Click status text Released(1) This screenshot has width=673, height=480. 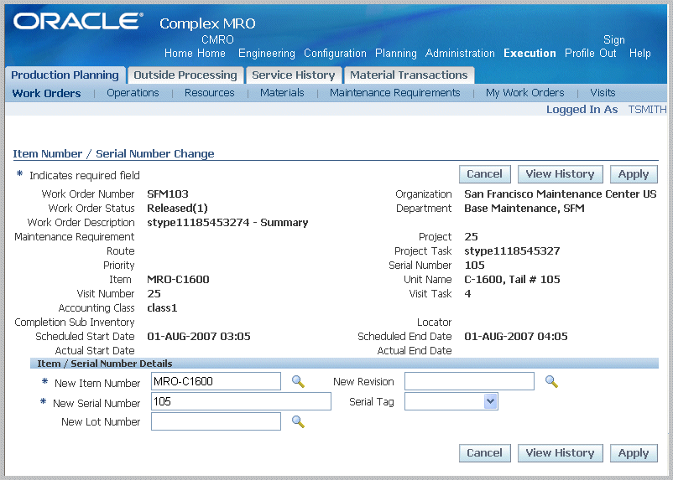point(177,209)
